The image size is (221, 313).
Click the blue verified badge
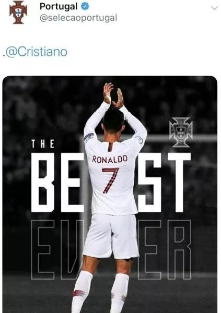[x=85, y=7]
